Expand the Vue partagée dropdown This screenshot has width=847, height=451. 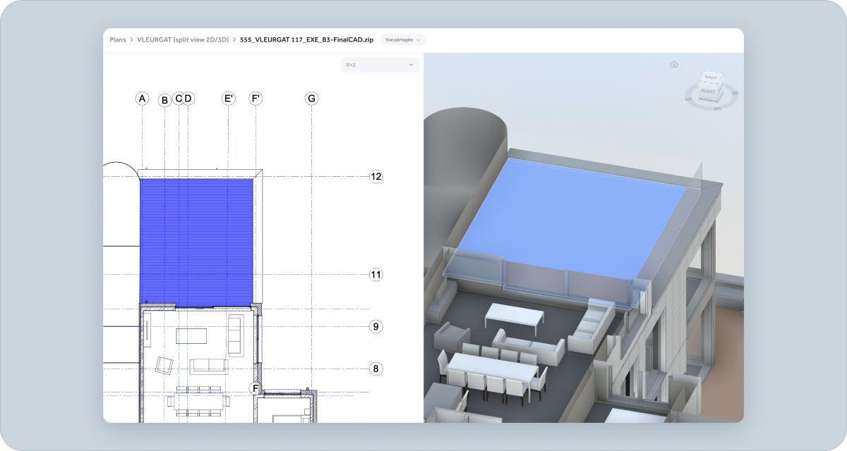402,40
